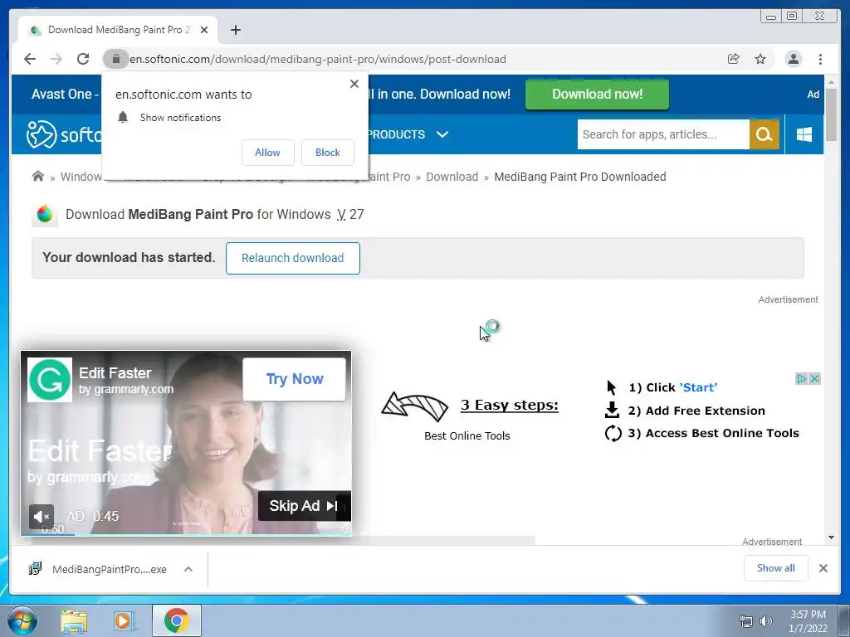Click Try Now on Grammarly ad

pos(295,379)
